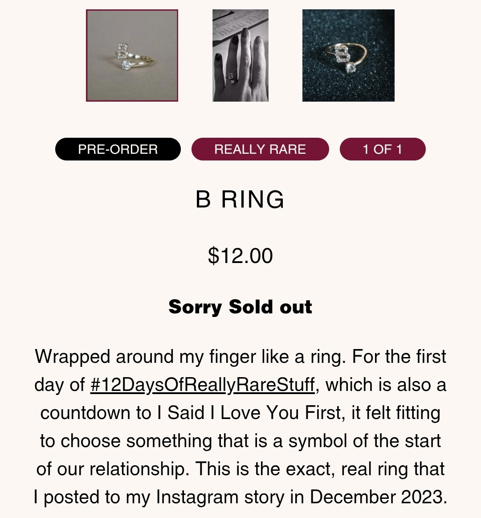
Task: Click the Sorry Sold out notice
Action: [240, 307]
